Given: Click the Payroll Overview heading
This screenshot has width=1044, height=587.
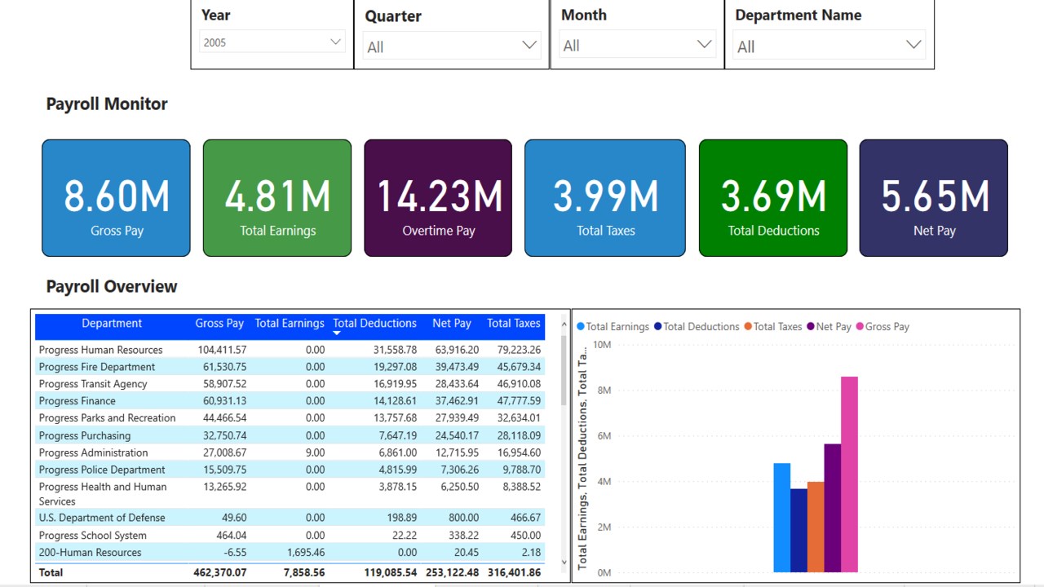Looking at the screenshot, I should 112,286.
